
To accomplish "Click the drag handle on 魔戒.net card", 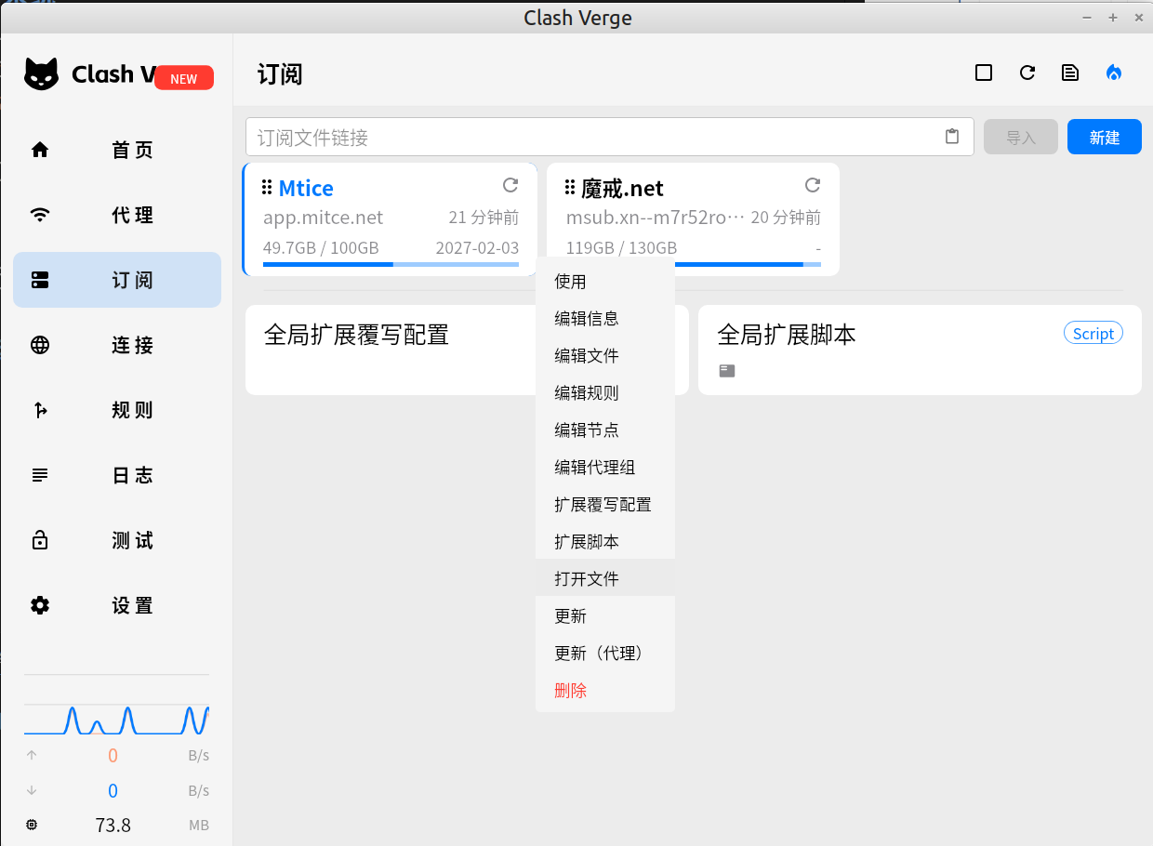I will point(570,187).
